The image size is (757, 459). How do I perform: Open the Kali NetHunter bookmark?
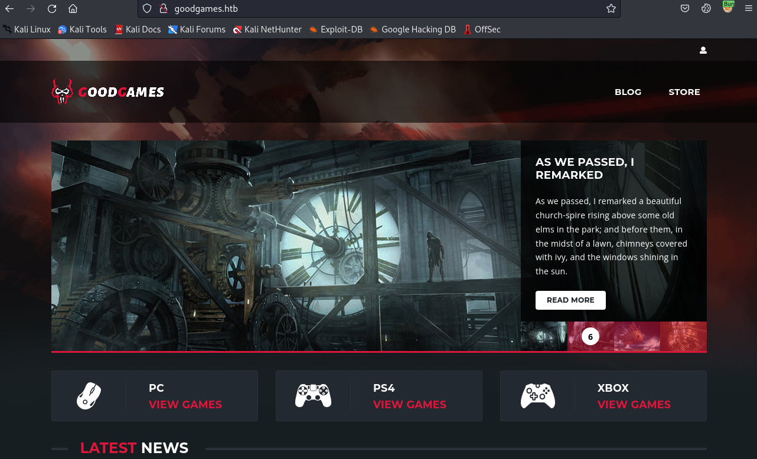(x=267, y=29)
